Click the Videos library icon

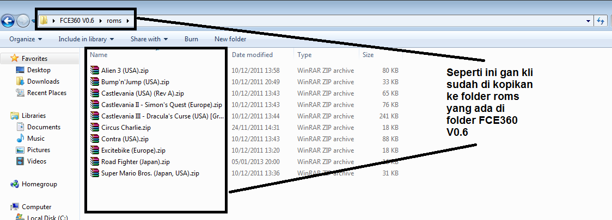(x=20, y=161)
